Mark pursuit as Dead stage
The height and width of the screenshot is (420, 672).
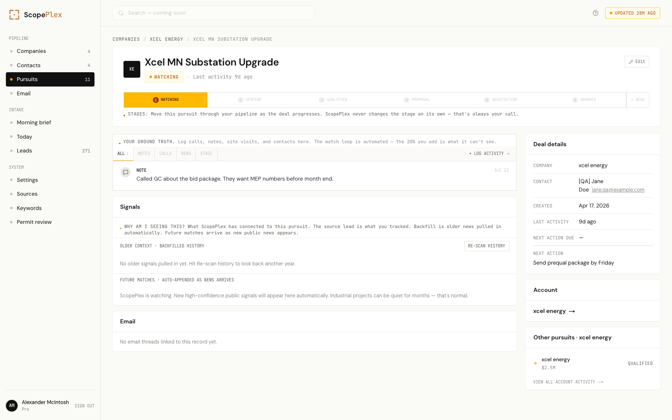[x=638, y=100]
